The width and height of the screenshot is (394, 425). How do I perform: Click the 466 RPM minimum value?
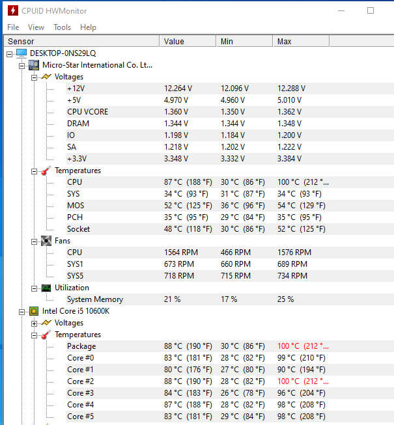tap(236, 253)
